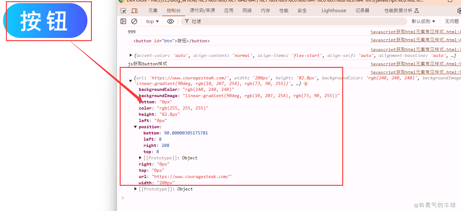The width and height of the screenshot is (461, 211).
Task: Collapse the position object property
Action: (135, 127)
